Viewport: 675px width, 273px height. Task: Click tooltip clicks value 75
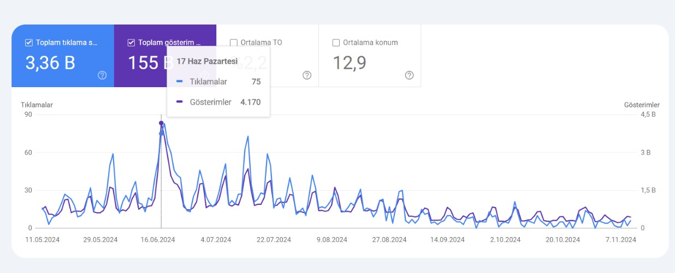point(256,82)
